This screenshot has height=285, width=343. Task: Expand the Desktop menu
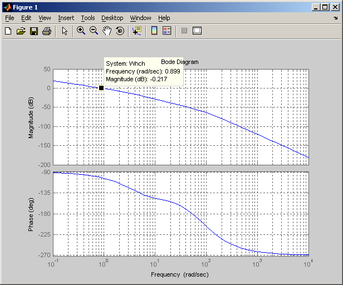tap(112, 18)
